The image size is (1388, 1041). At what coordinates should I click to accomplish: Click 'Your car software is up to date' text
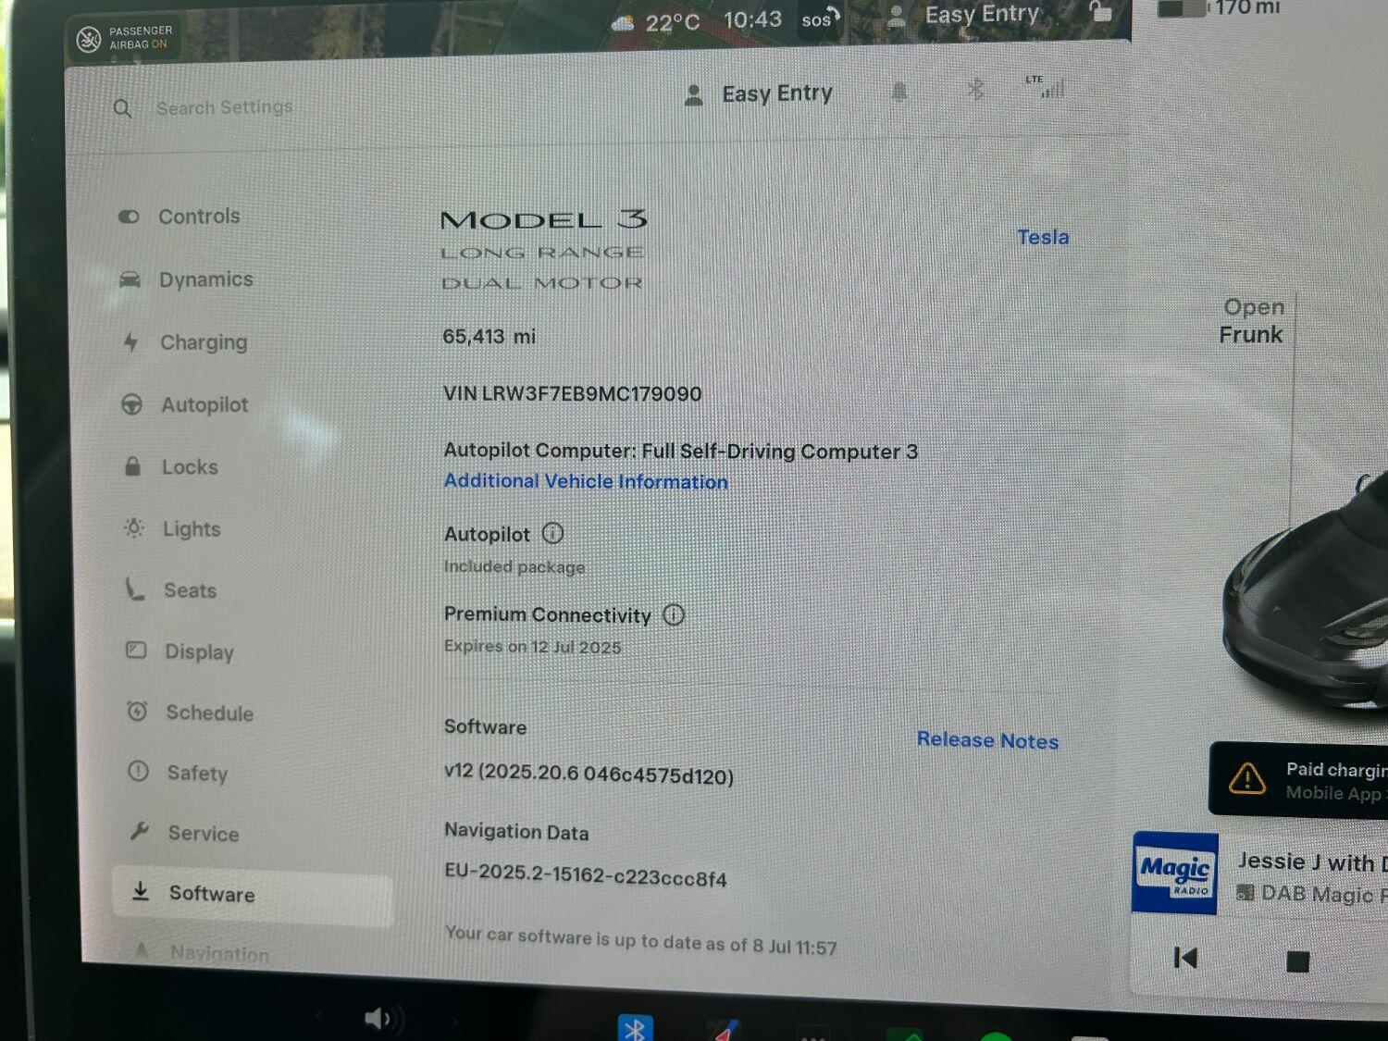click(x=640, y=939)
